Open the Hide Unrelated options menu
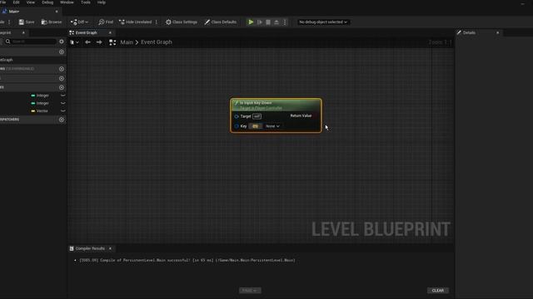This screenshot has height=299, width=533. click(157, 22)
